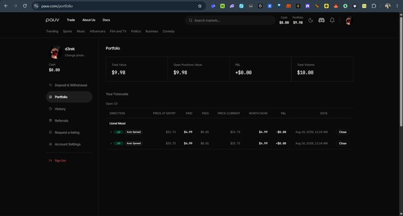Click the Pauv logo

[52, 20]
